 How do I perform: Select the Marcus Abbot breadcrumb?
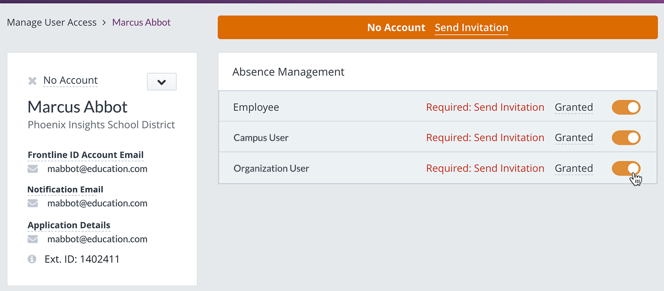(141, 23)
